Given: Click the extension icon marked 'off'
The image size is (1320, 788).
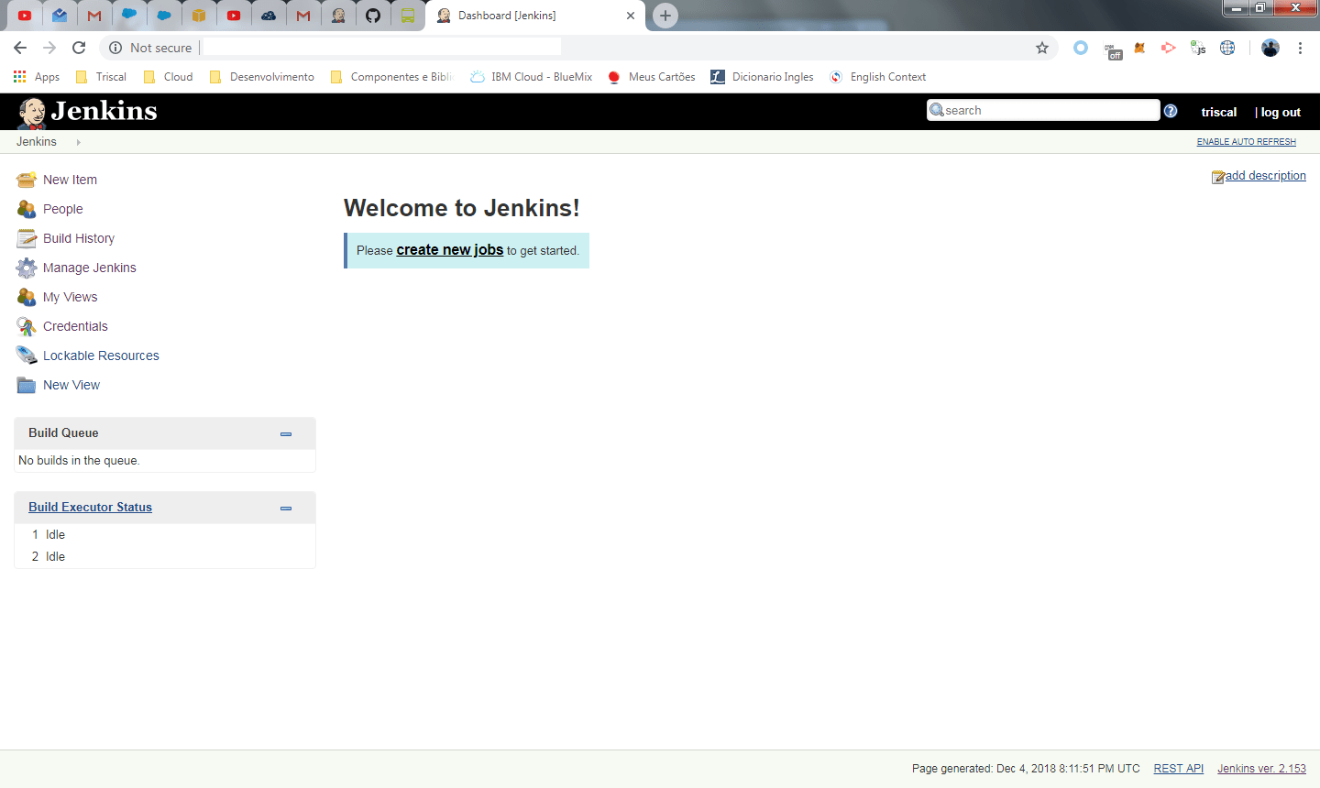Looking at the screenshot, I should (x=1113, y=51).
